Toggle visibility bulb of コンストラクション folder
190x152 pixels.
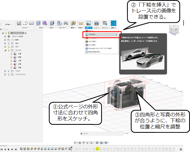pos(9,74)
